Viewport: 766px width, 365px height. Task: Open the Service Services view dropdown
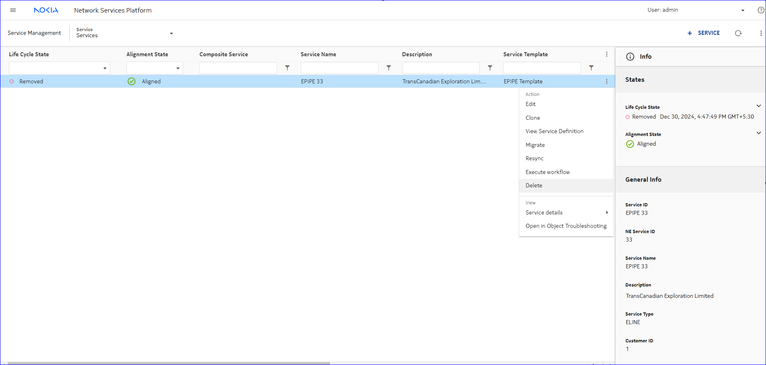click(171, 33)
